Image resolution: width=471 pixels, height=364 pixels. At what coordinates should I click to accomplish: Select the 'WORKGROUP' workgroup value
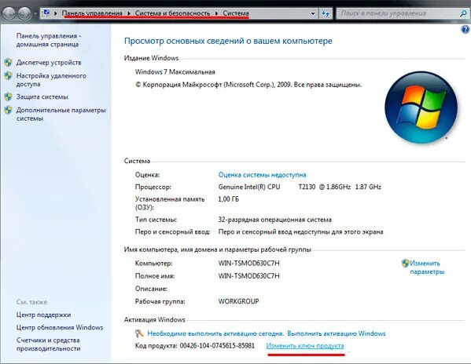coord(238,301)
